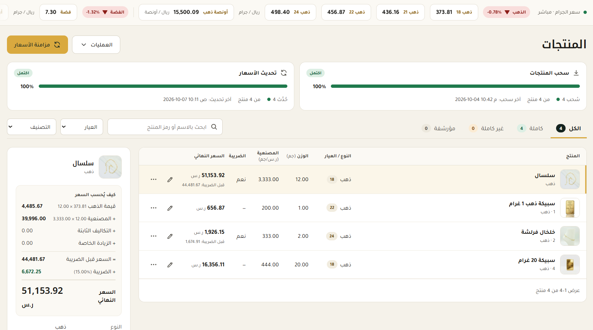Expand the العيار filter dropdown
The height and width of the screenshot is (330, 593).
(x=82, y=127)
